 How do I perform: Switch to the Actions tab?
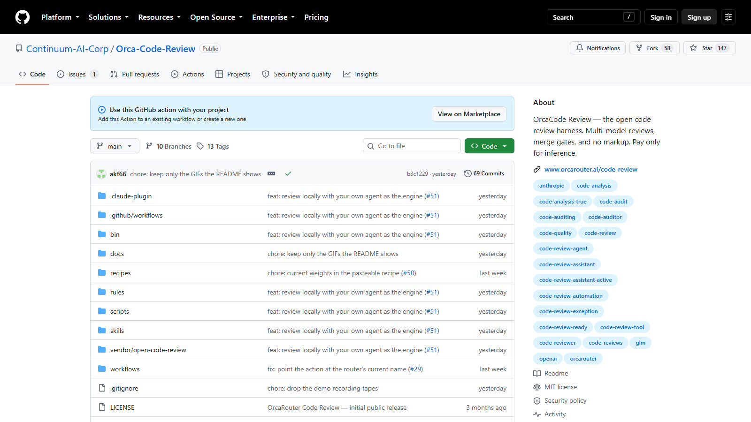click(x=187, y=75)
